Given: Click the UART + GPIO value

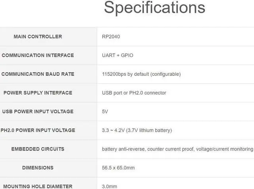Looking at the screenshot, I should [x=117, y=55].
